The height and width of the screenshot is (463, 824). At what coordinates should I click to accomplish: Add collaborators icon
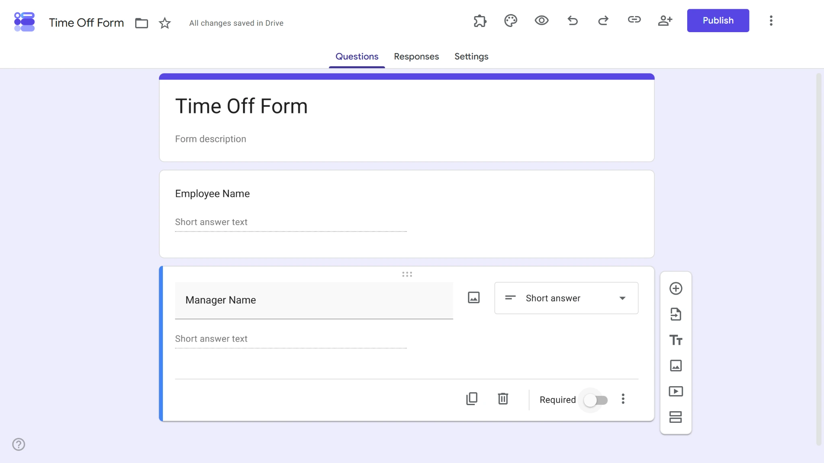point(665,20)
